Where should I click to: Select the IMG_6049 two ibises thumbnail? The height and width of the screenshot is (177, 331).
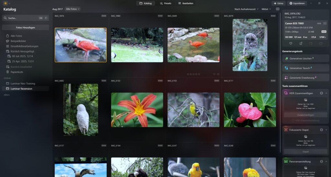pos(193,45)
